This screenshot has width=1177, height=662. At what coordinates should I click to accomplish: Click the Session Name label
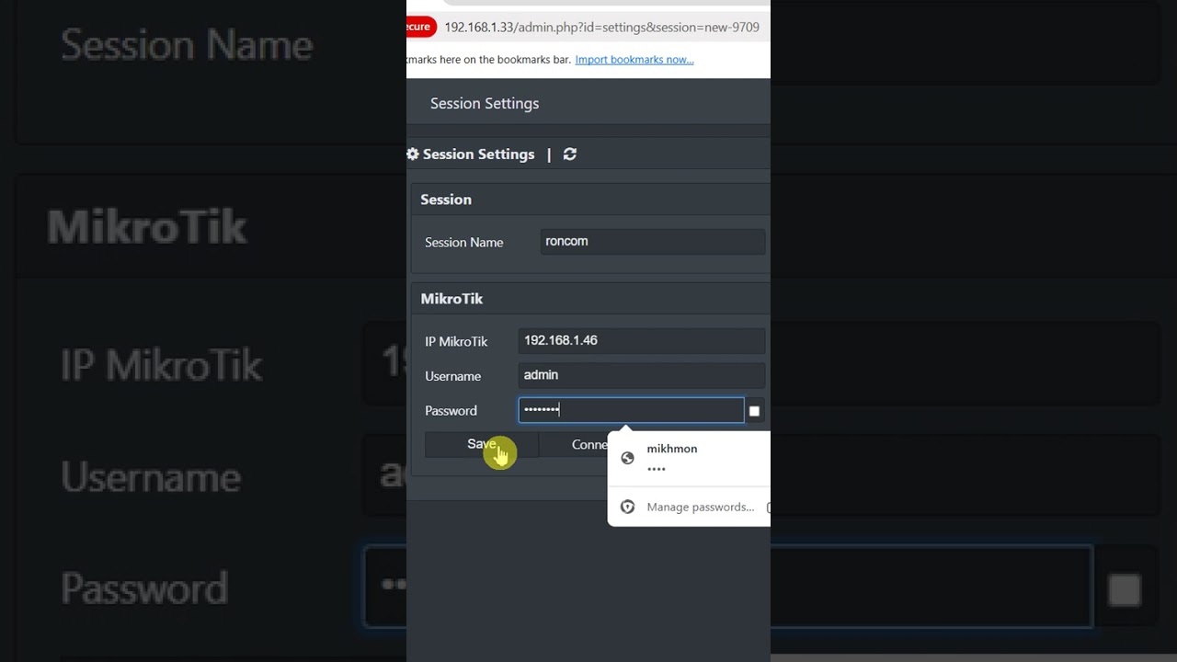[x=464, y=243]
